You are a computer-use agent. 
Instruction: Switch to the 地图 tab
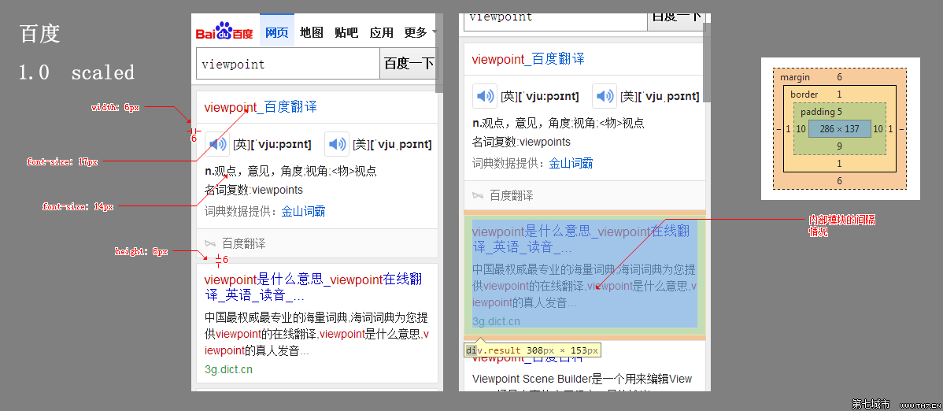(x=312, y=32)
